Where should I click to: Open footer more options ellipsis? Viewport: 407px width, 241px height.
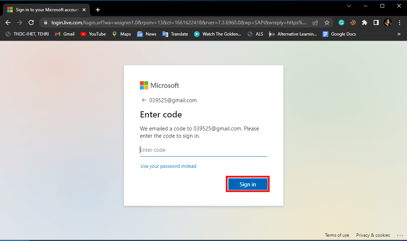coord(400,235)
